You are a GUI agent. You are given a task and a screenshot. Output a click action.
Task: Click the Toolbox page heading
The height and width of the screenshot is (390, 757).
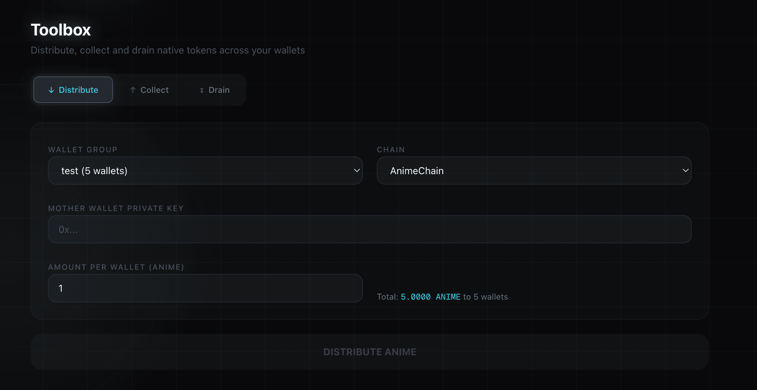[x=61, y=30]
